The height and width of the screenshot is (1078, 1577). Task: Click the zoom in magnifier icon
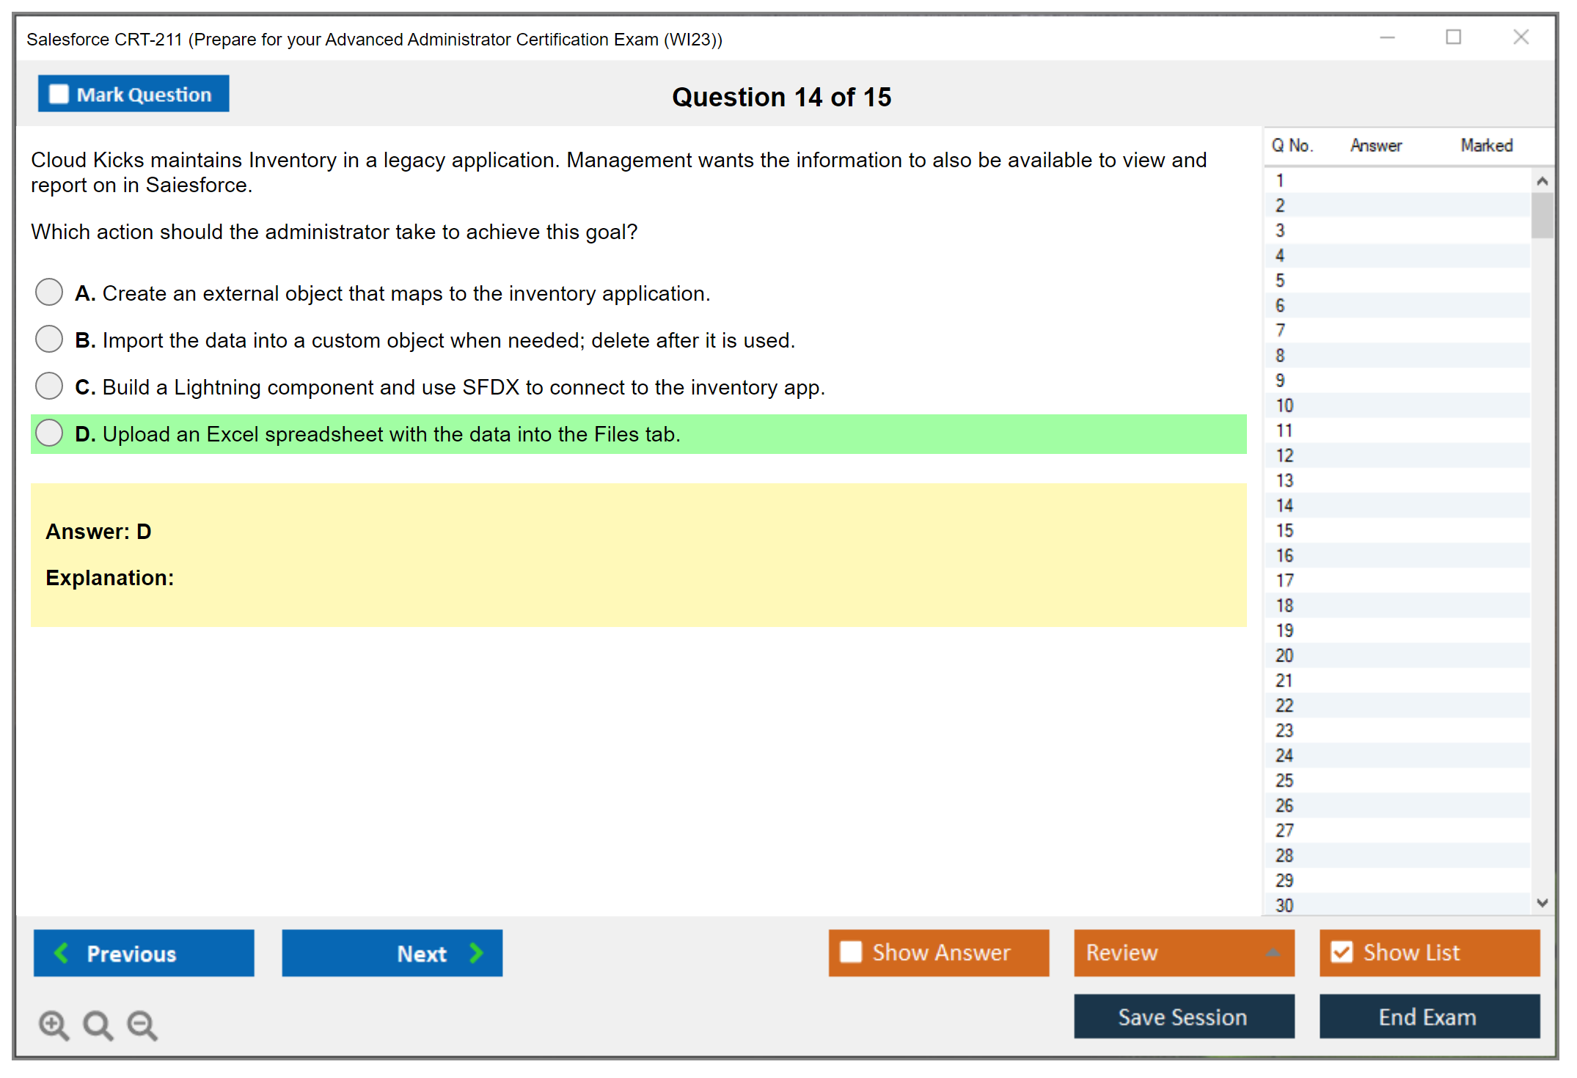(x=53, y=1024)
